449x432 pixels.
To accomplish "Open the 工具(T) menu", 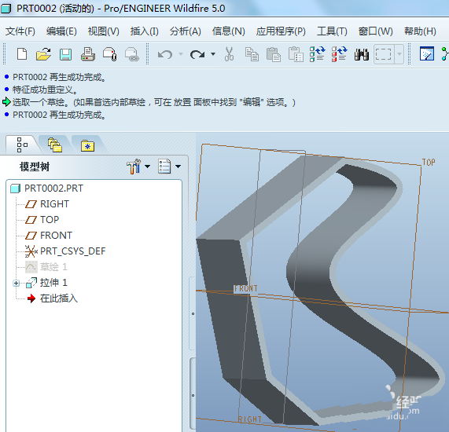I will (332, 31).
